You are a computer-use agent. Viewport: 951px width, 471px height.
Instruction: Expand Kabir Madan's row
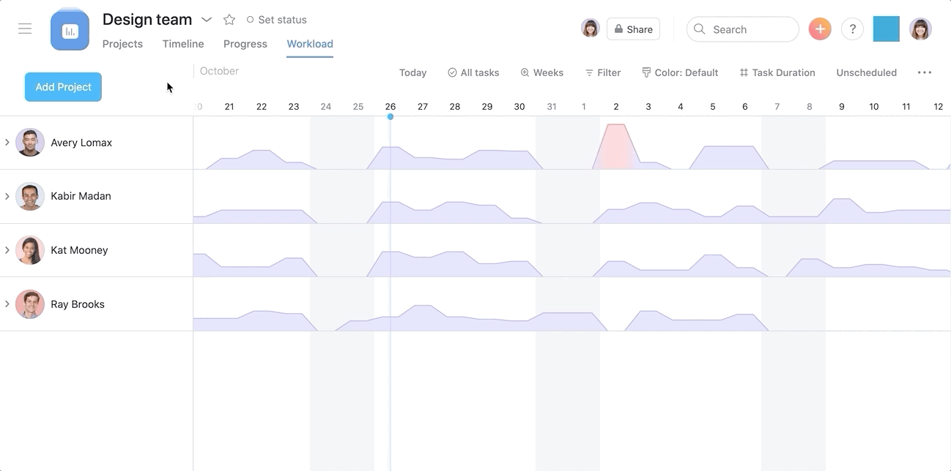pos(7,196)
